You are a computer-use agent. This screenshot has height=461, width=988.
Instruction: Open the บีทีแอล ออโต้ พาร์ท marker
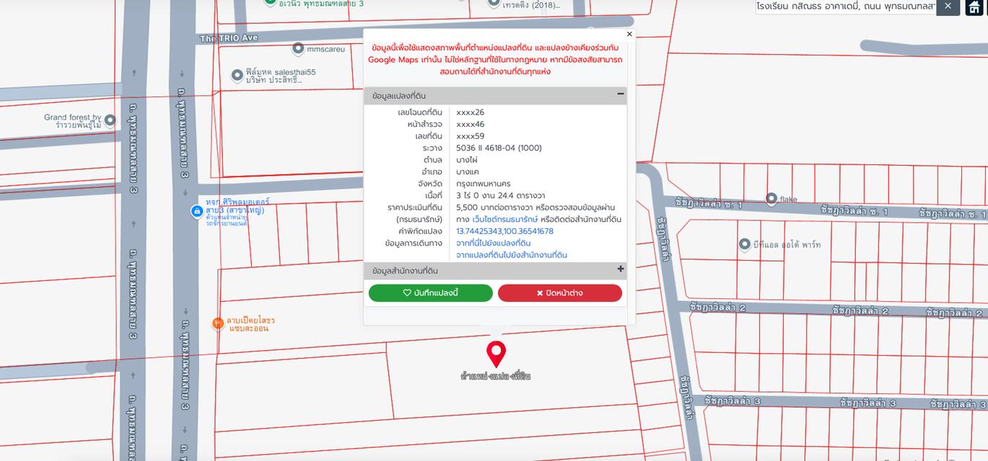(x=745, y=244)
